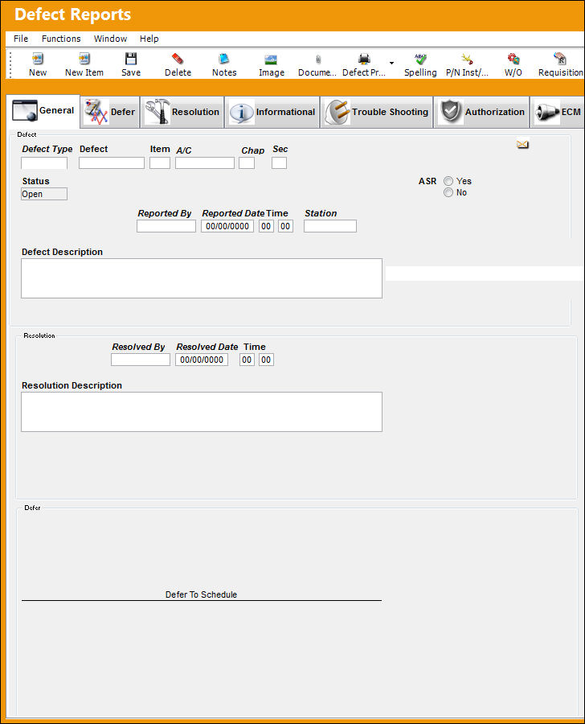Open the W/O toolbar icon
This screenshot has height=724, width=585.
point(513,59)
